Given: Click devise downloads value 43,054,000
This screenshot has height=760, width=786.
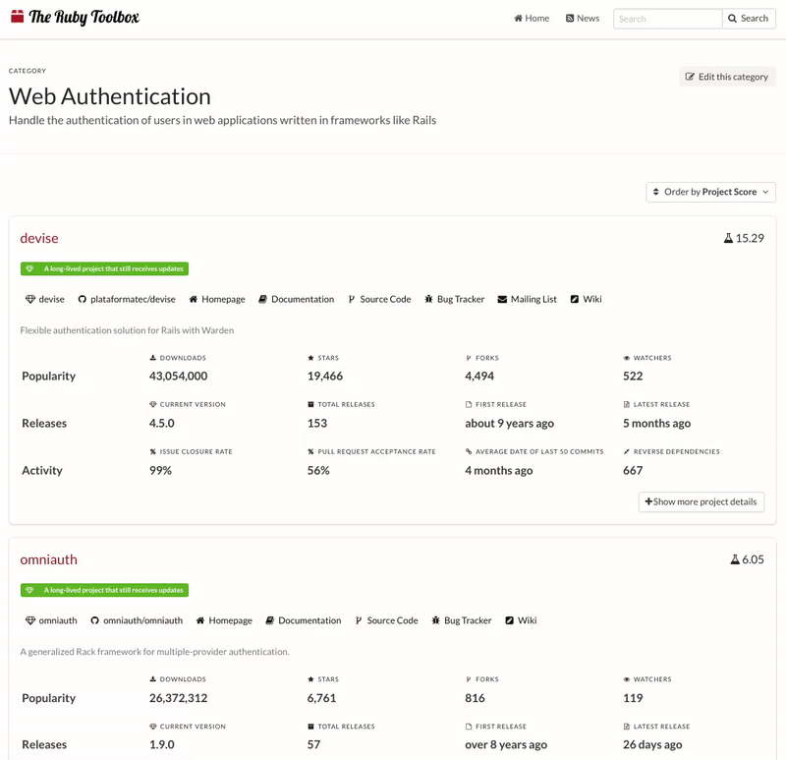Looking at the screenshot, I should [179, 377].
